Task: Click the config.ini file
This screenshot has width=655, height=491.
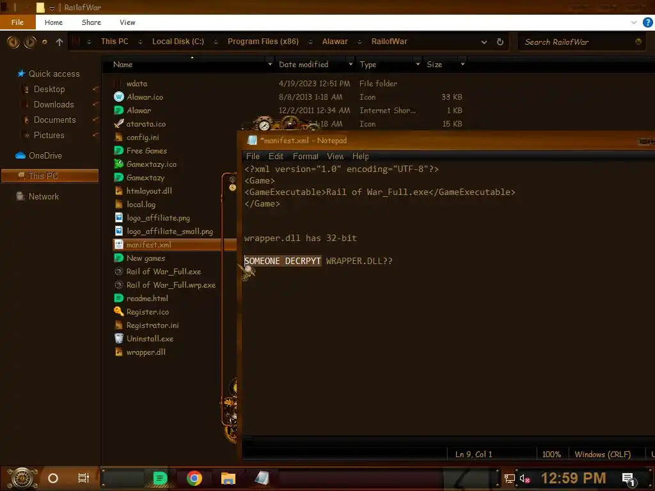Action: pyautogui.click(x=143, y=137)
